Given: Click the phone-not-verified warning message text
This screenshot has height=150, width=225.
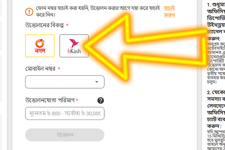Looking at the screenshot, I should [98, 12].
